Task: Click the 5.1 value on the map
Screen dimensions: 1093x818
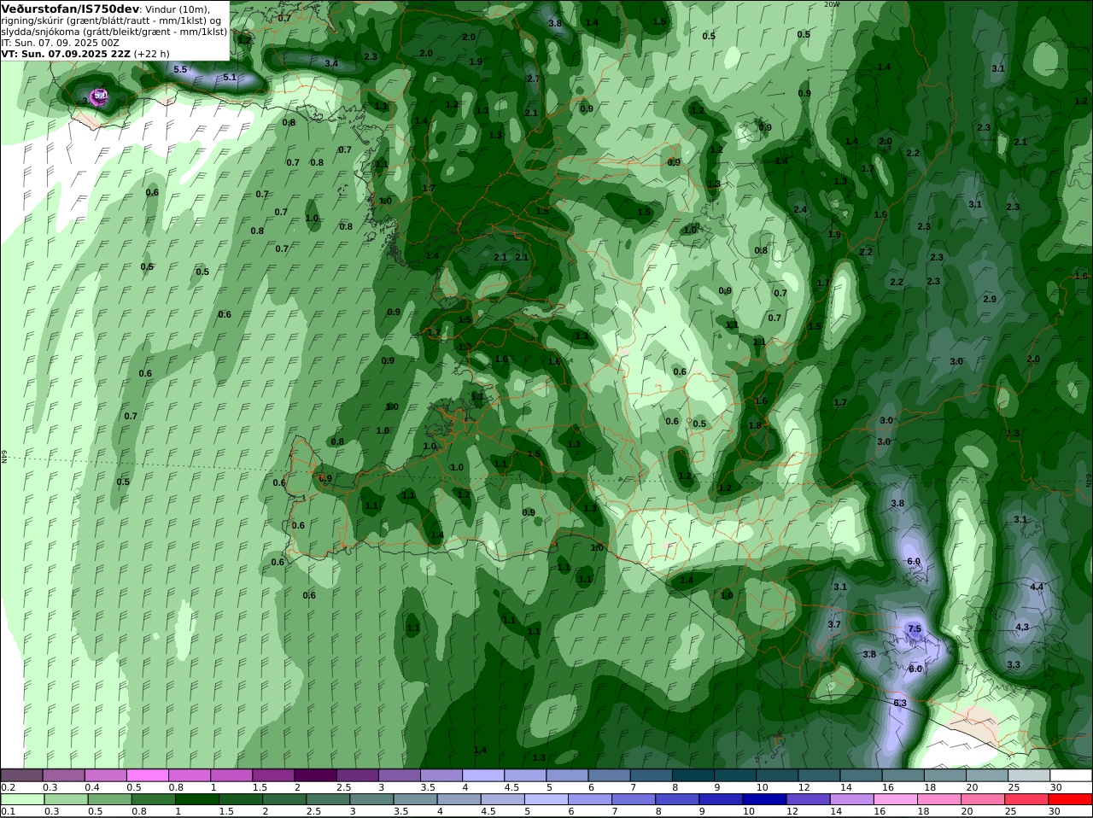Action: pyautogui.click(x=230, y=77)
